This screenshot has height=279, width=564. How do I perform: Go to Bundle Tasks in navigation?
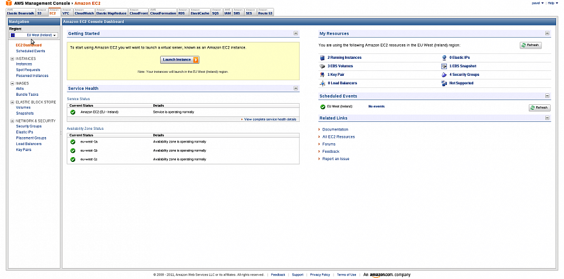(27, 95)
